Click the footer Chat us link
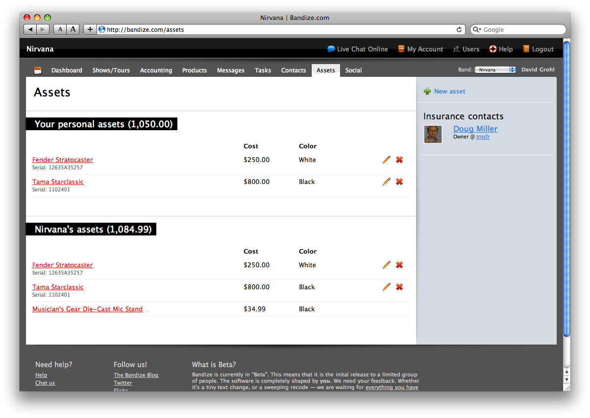 click(x=45, y=383)
